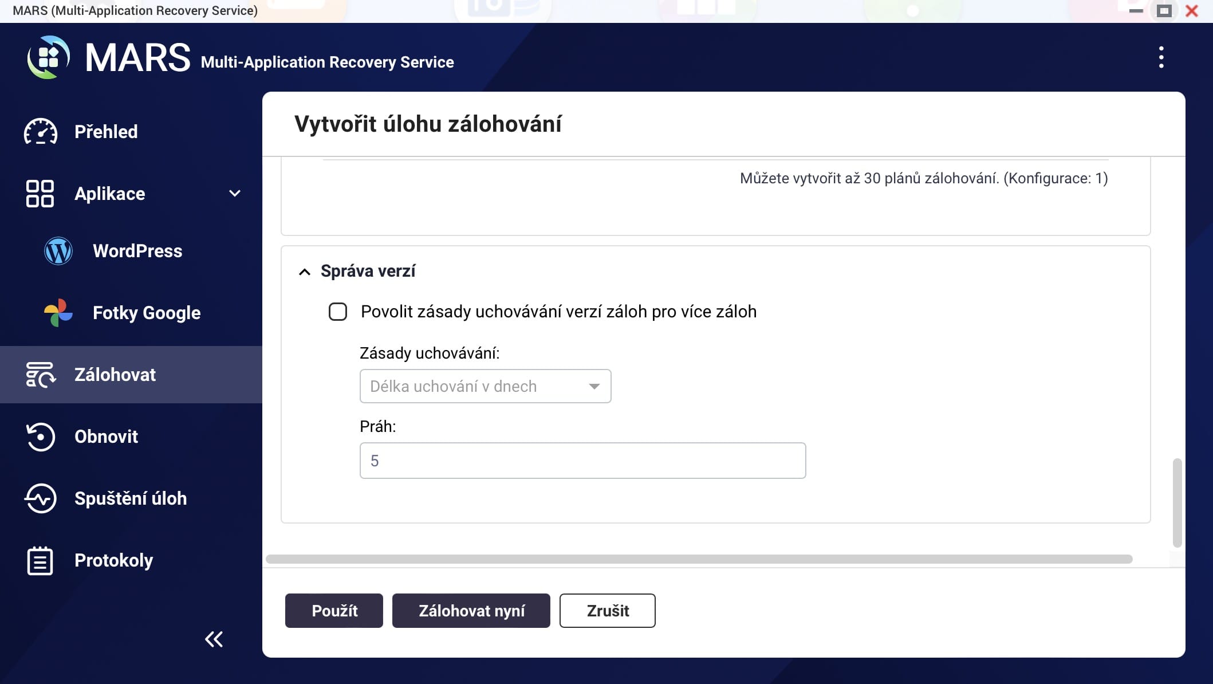Expand the Aplikace menu chevron
The image size is (1213, 684).
click(235, 194)
